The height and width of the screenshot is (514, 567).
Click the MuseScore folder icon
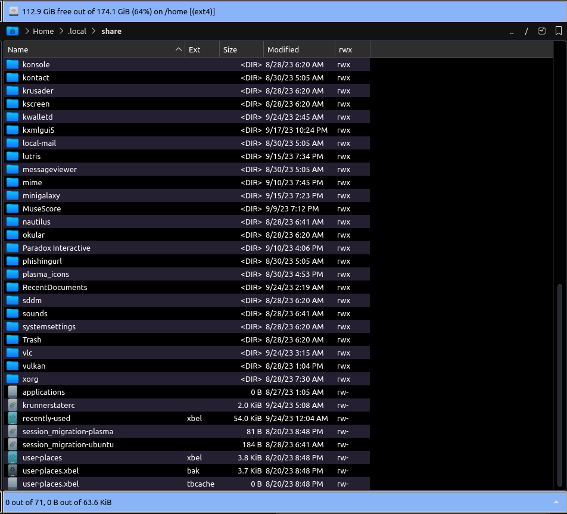coord(13,208)
